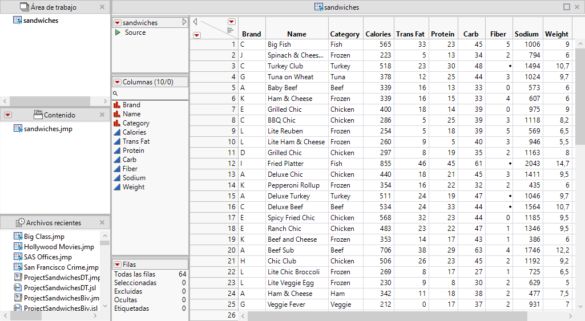The width and height of the screenshot is (585, 321).
Task: Select sandwiches in the Área de trabajo tree
Action: pyautogui.click(x=41, y=21)
